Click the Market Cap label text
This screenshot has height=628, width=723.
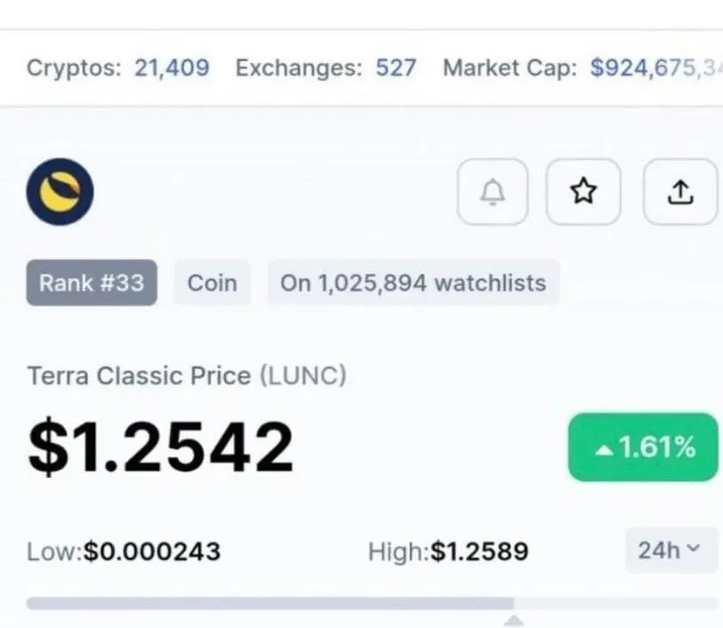click(x=510, y=68)
